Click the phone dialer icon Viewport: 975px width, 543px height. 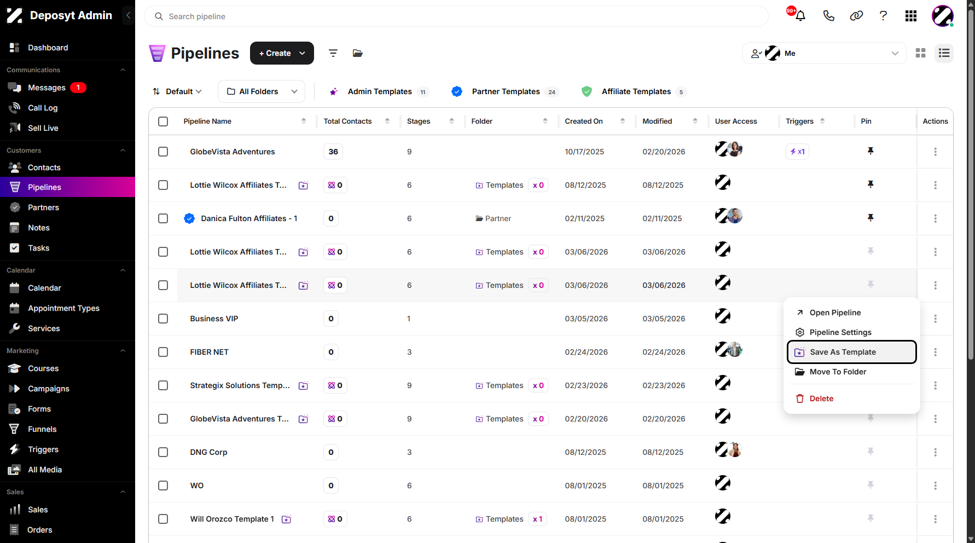[829, 16]
